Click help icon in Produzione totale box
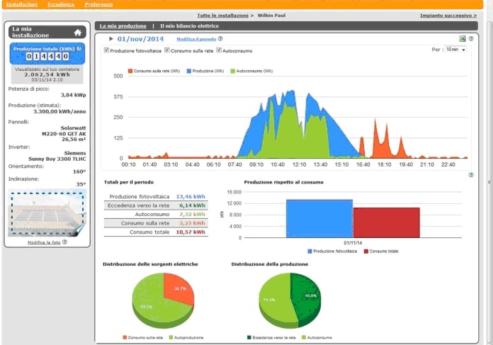 (79, 49)
